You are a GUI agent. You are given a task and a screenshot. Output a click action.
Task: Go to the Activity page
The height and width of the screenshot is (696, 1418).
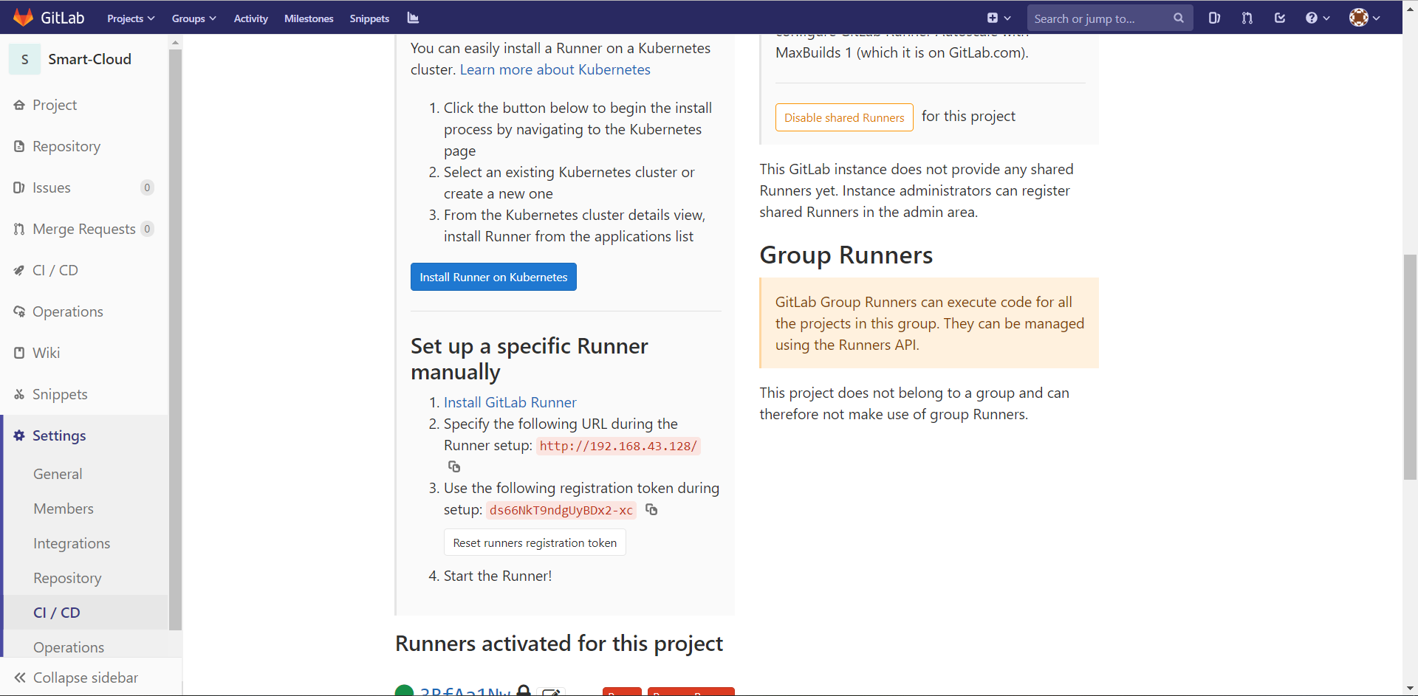click(250, 18)
